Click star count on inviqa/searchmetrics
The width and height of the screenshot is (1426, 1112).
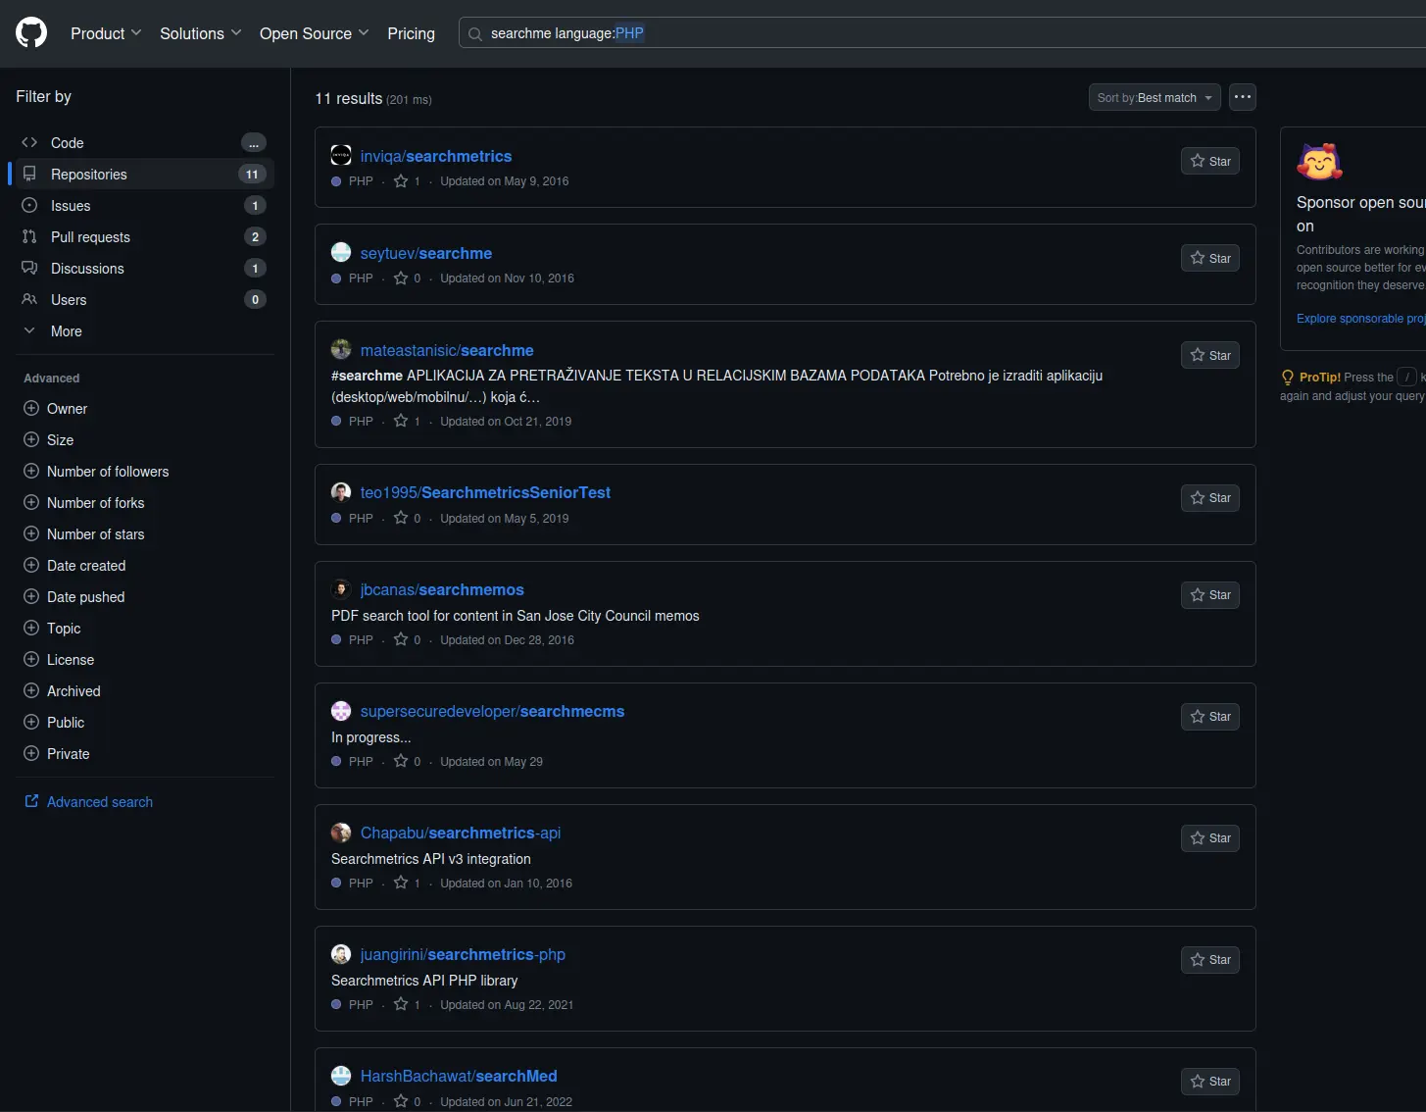pyautogui.click(x=407, y=181)
